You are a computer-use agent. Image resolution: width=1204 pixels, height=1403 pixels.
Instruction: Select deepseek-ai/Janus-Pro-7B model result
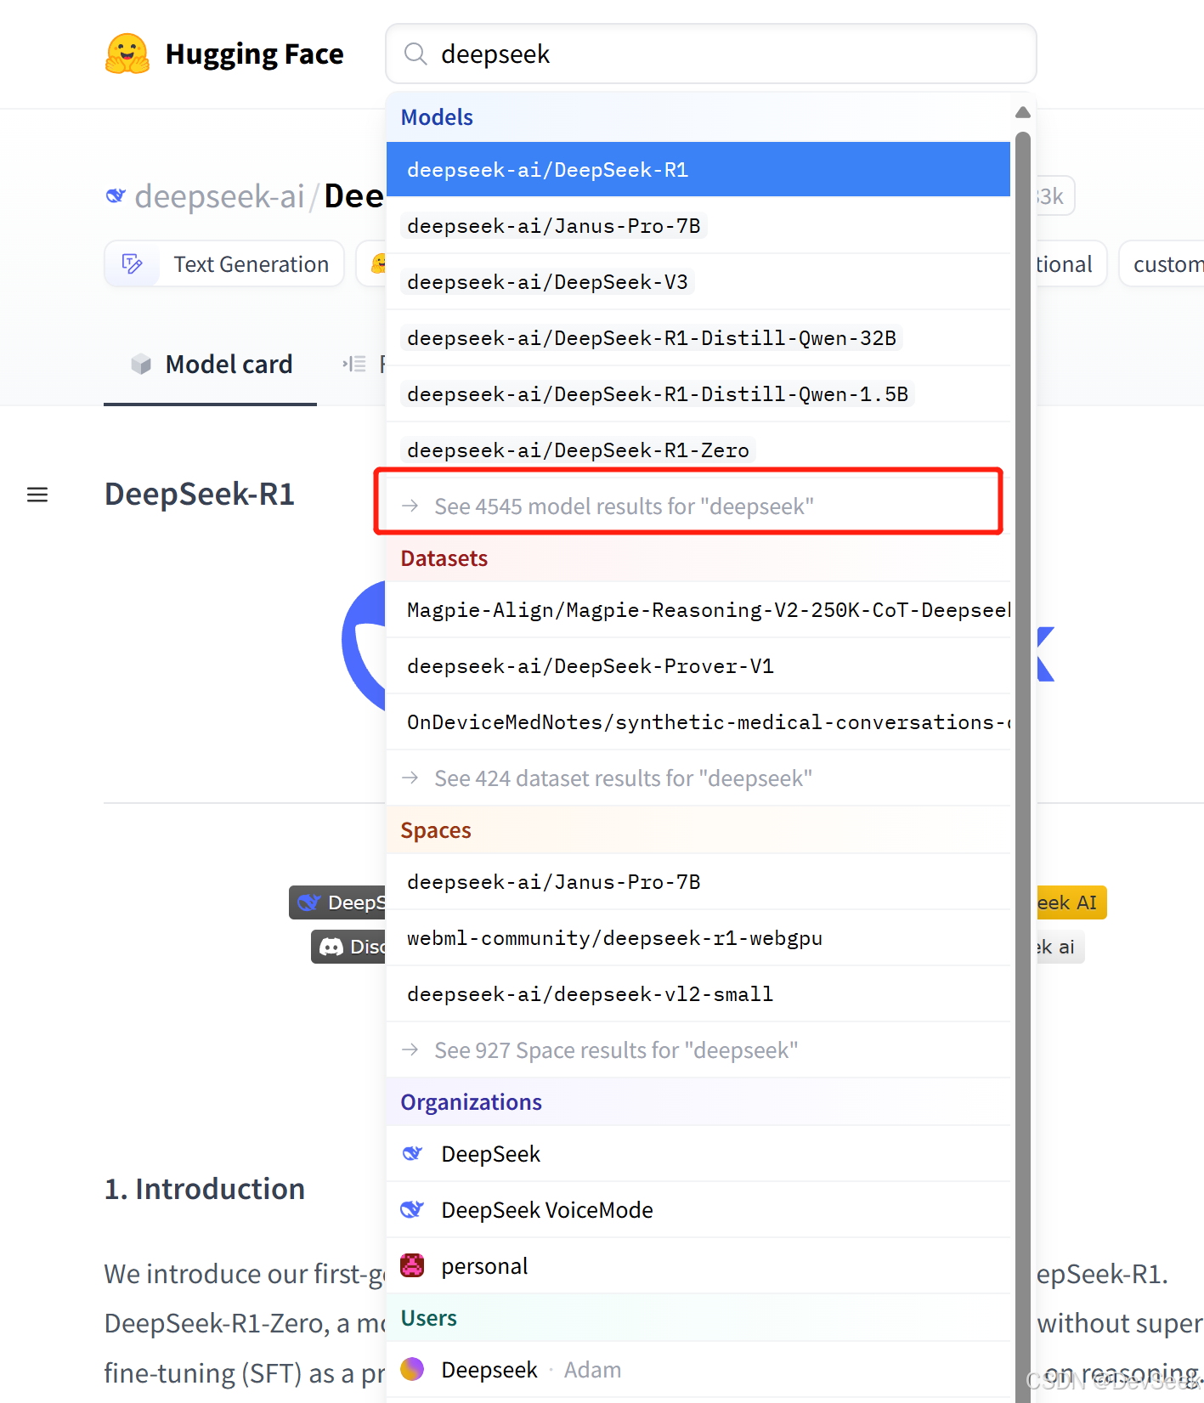coord(698,225)
